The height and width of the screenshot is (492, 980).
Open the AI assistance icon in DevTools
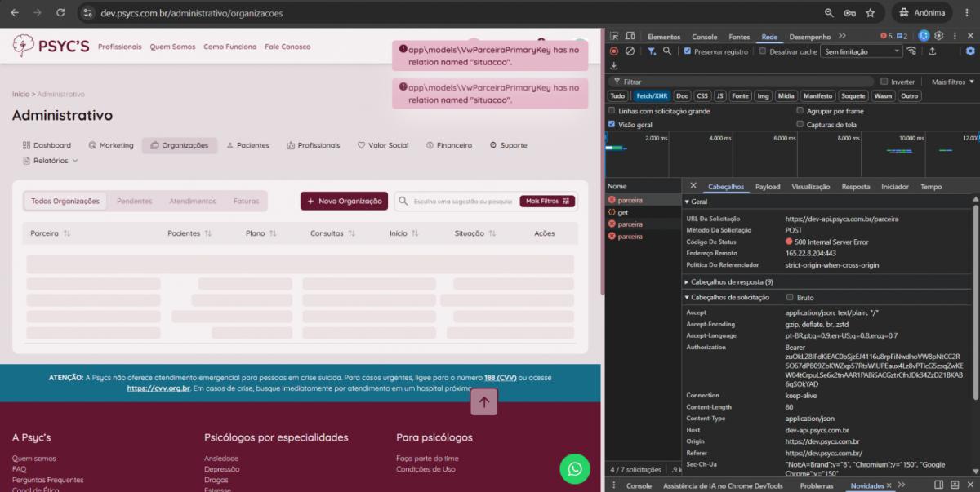(924, 36)
